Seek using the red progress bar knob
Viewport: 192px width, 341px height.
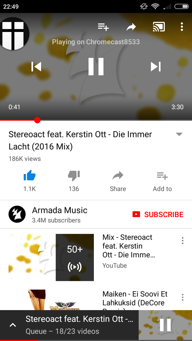[x=37, y=120]
